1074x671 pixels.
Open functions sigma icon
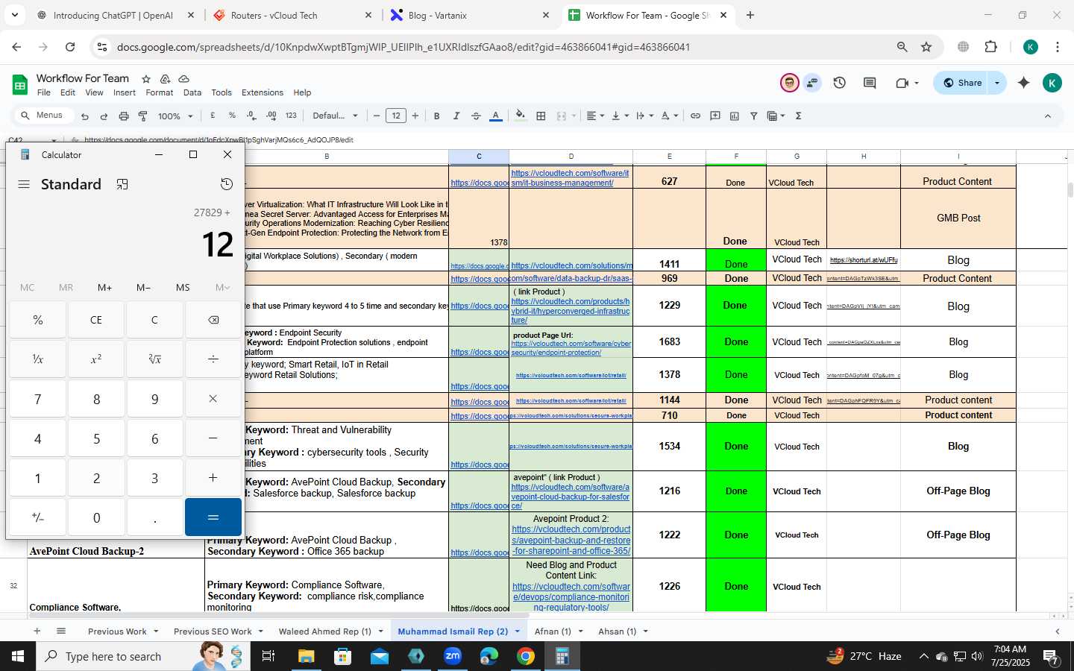(x=798, y=116)
